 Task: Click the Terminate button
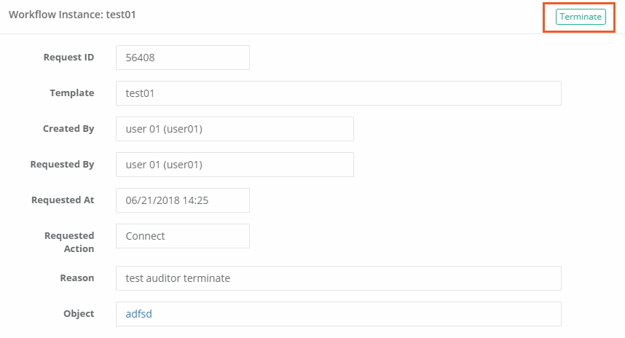pos(581,17)
